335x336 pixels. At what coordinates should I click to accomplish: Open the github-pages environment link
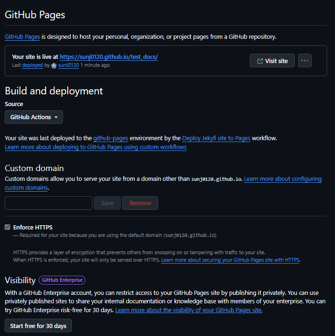pos(111,138)
